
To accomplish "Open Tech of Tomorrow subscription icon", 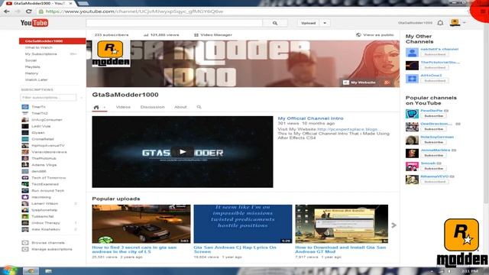I will [25, 178].
